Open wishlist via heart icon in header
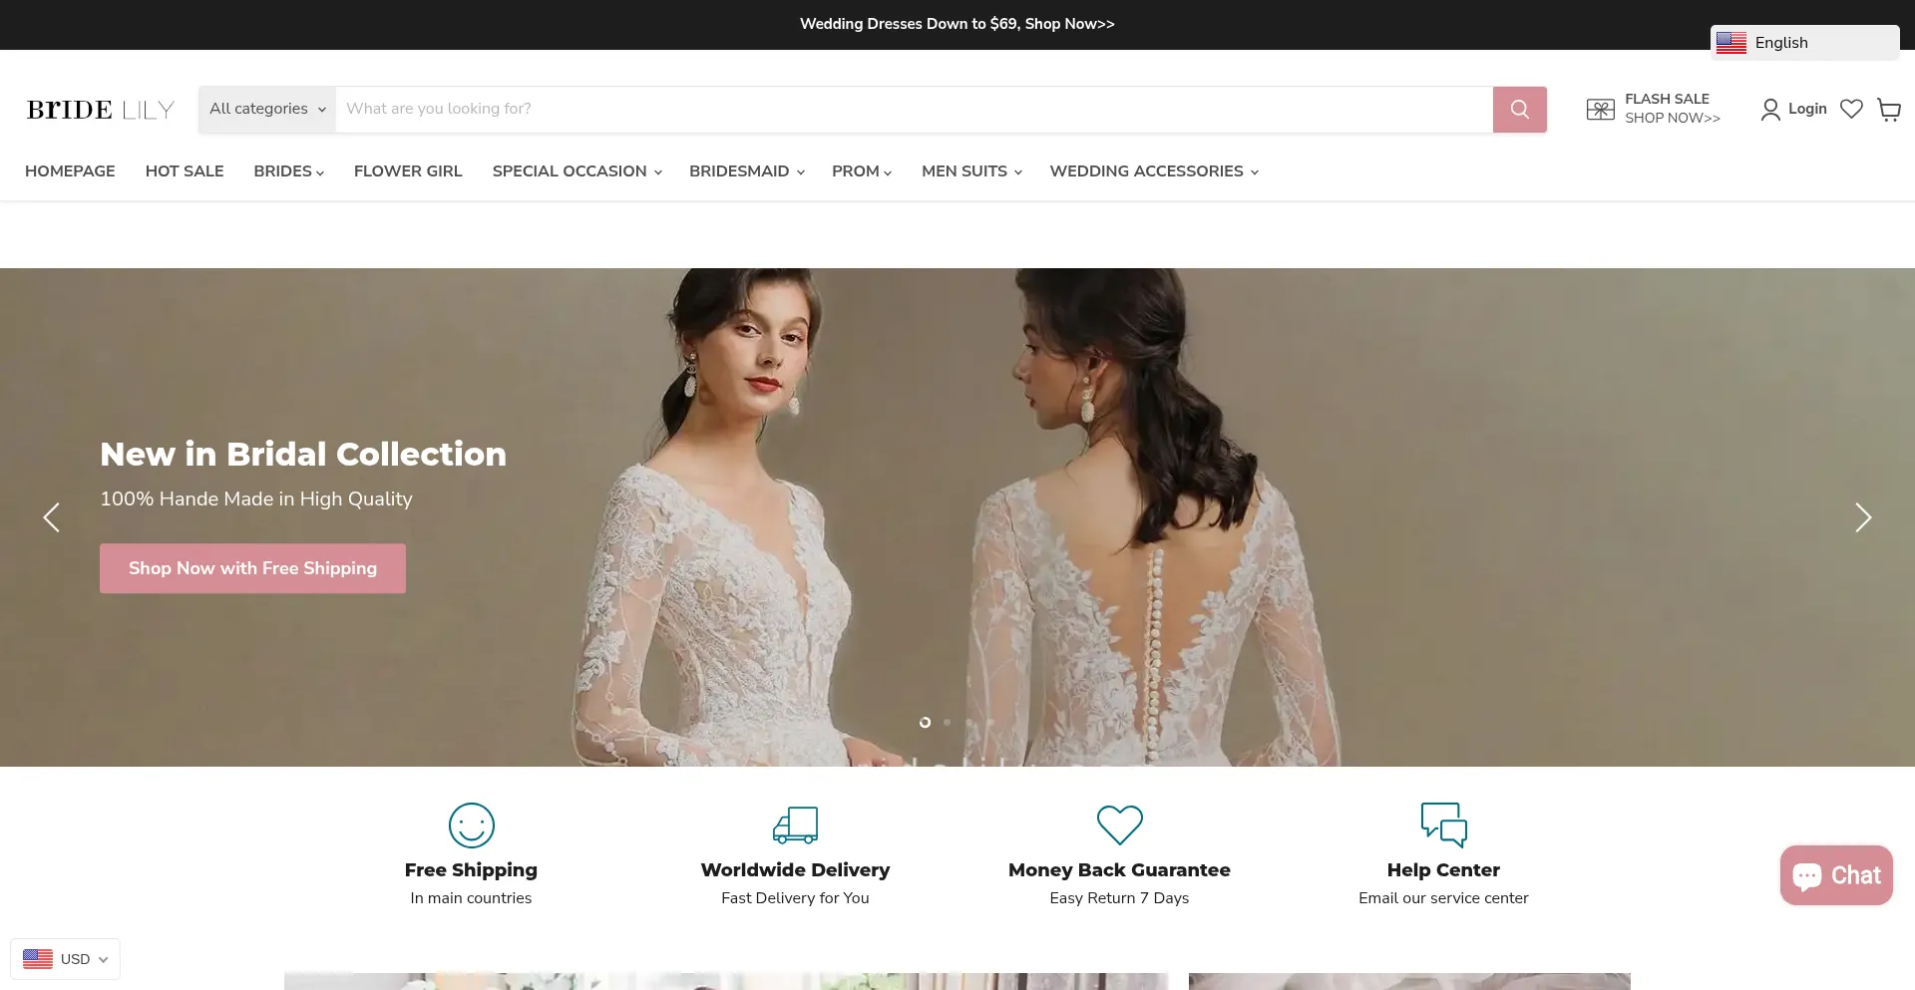The width and height of the screenshot is (1915, 990). coord(1851,110)
